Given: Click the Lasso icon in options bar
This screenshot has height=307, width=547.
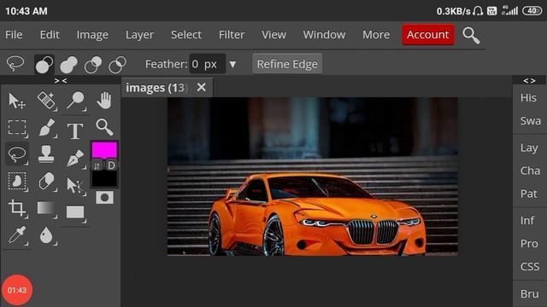Looking at the screenshot, I should 15,64.
